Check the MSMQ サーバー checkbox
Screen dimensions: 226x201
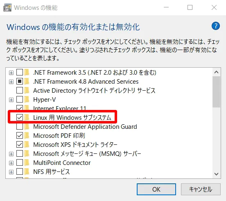click(x=20, y=154)
